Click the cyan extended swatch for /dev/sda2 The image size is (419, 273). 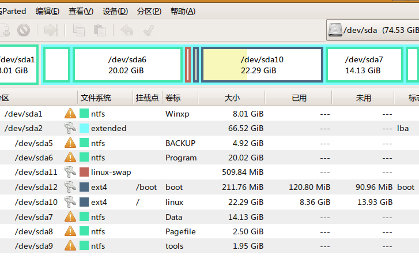click(x=84, y=128)
